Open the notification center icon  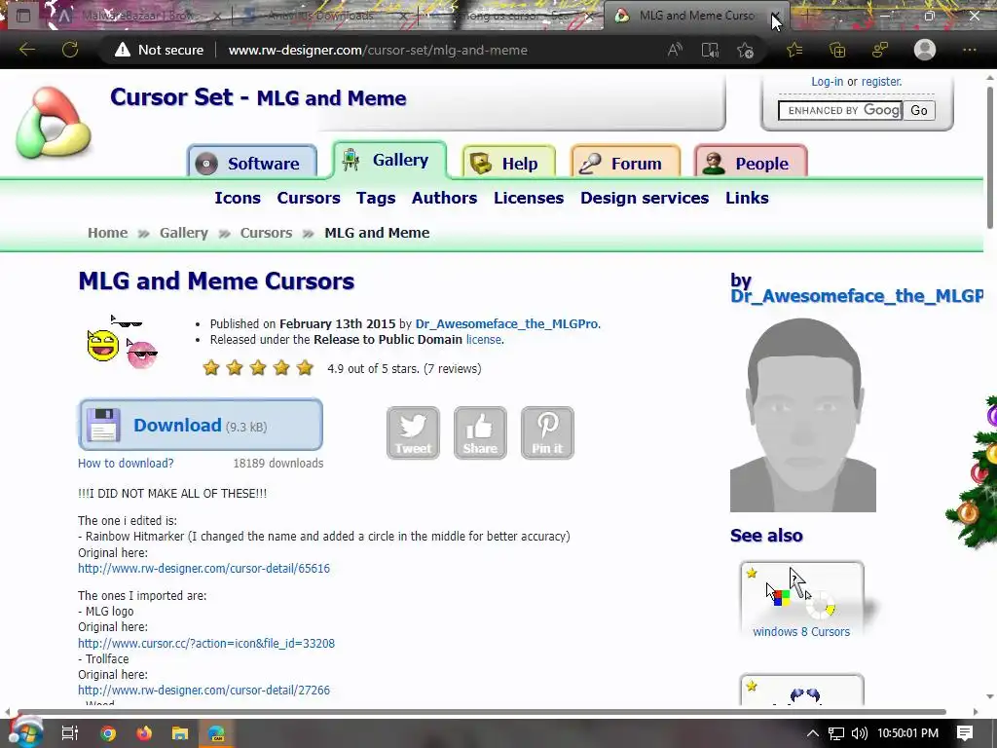click(x=965, y=733)
